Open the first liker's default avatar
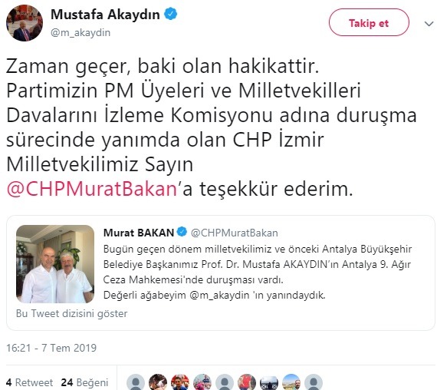The height and width of the screenshot is (390, 437). pyautogui.click(x=136, y=382)
